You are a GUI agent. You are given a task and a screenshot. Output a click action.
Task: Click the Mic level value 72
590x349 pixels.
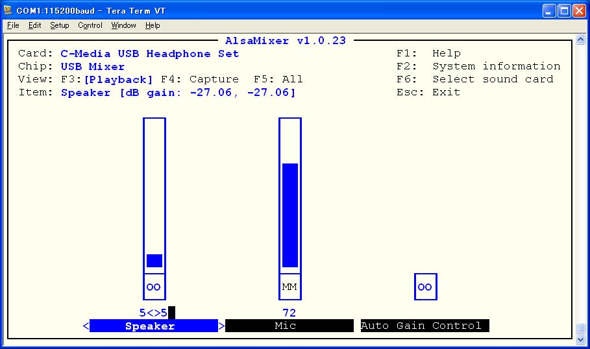coord(289,313)
